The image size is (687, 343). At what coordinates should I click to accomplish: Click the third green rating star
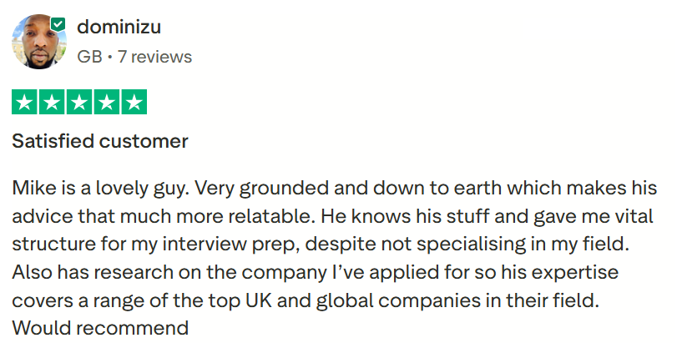tap(79, 102)
